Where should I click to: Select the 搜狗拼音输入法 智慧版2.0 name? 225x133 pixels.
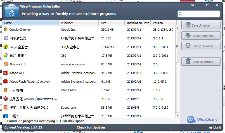(29, 108)
